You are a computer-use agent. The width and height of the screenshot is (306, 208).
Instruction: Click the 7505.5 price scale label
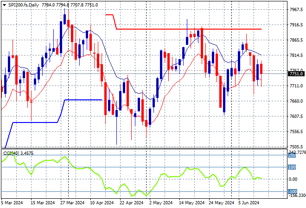click(x=296, y=147)
